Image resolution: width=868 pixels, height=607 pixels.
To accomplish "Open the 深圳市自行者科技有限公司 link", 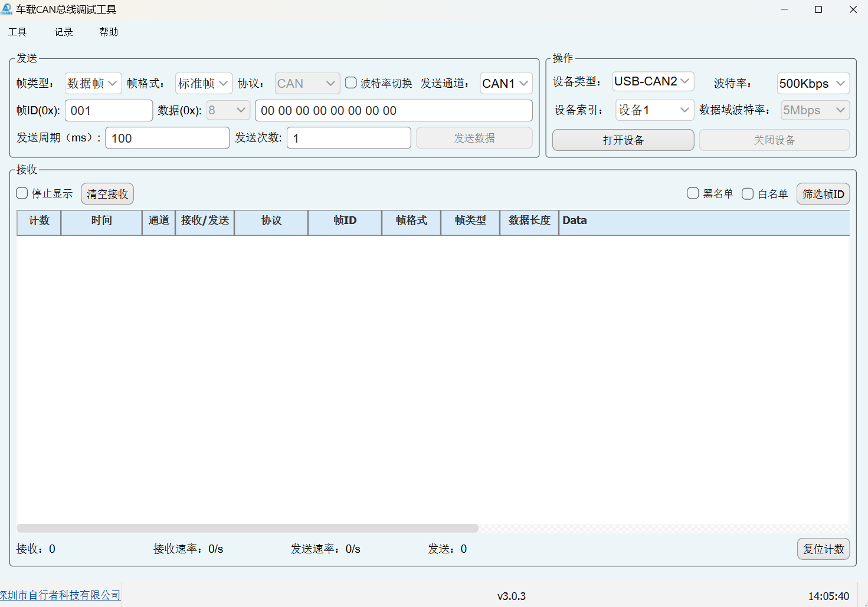I will 60,595.
